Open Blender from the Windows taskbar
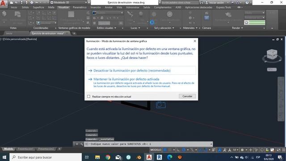This screenshot has width=286, height=161. click(x=139, y=157)
